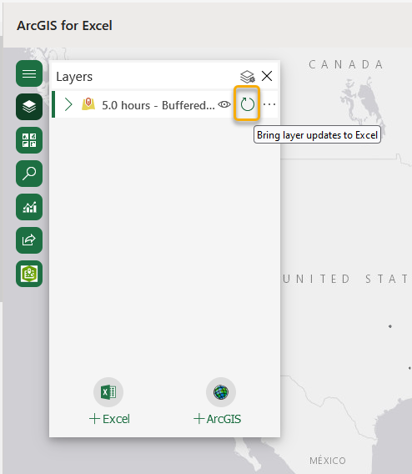
Task: Open the Basemap gallery tool
Action: click(29, 140)
